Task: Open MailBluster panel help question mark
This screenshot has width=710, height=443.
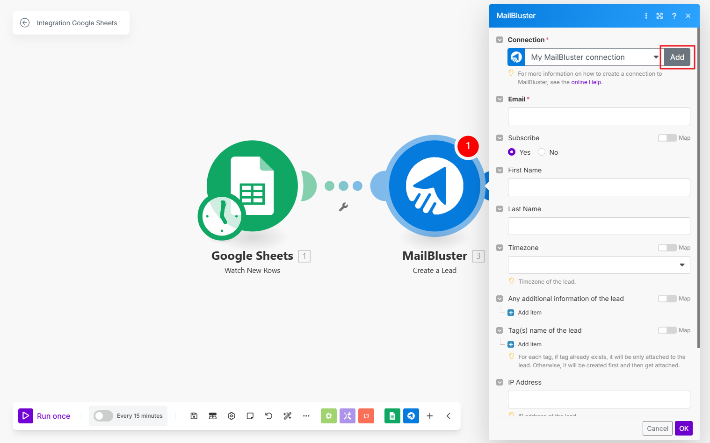Action: tap(674, 16)
